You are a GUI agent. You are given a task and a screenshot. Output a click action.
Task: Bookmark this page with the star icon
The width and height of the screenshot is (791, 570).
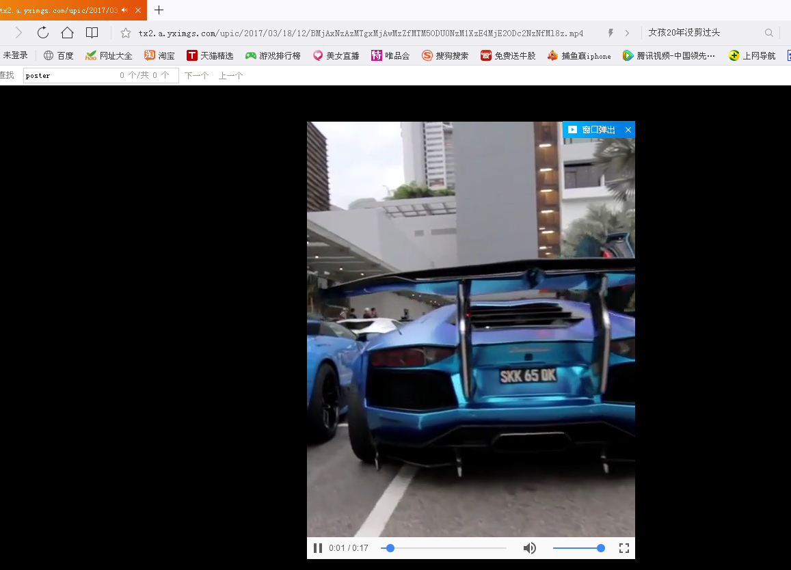tap(126, 33)
